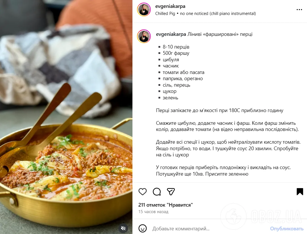307x234 pixels.
Task: Open the Chilled Pig audio link
Action: pos(165,14)
